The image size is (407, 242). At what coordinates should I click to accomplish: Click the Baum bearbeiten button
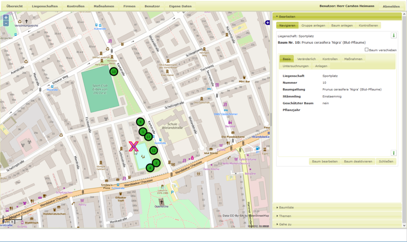325,161
